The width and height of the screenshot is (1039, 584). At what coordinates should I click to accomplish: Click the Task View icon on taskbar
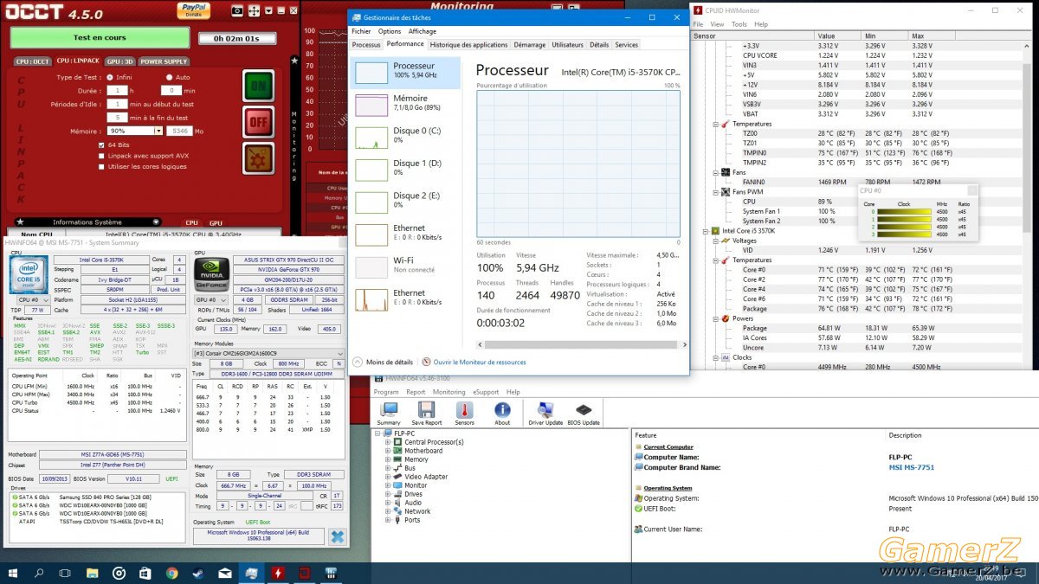click(66, 573)
